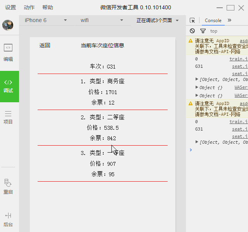The height and width of the screenshot is (232, 248).
Task: Open the seat.js link beside first G31
Action: [x=240, y=67]
